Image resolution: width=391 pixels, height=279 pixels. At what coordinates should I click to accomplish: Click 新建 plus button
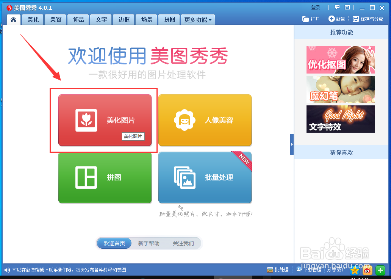(337, 19)
